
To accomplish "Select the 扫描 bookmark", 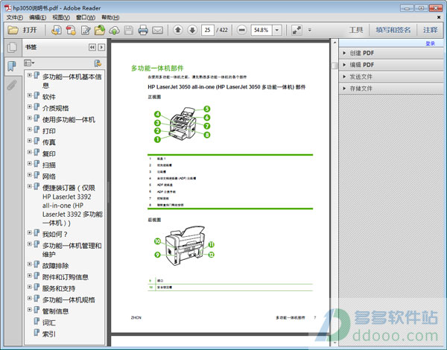I will click(49, 165).
